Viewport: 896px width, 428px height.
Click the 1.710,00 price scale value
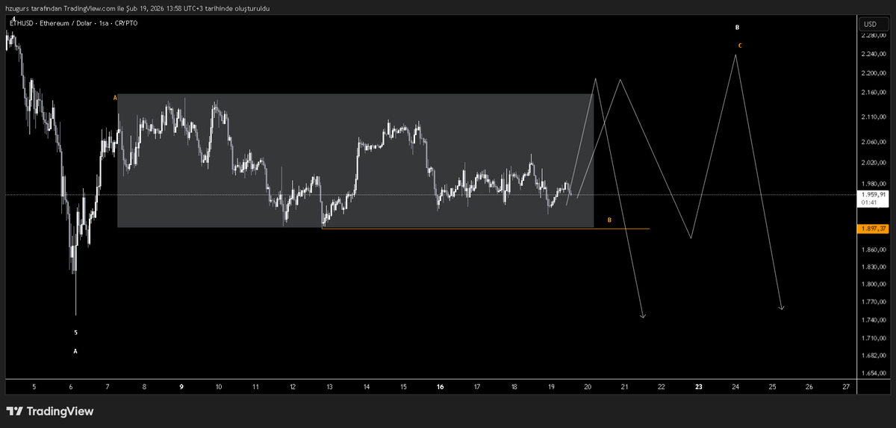coord(874,338)
